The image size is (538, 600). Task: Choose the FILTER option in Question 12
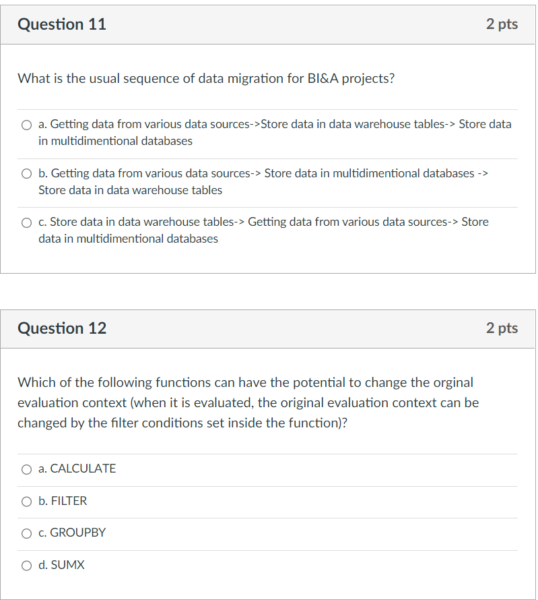click(26, 501)
